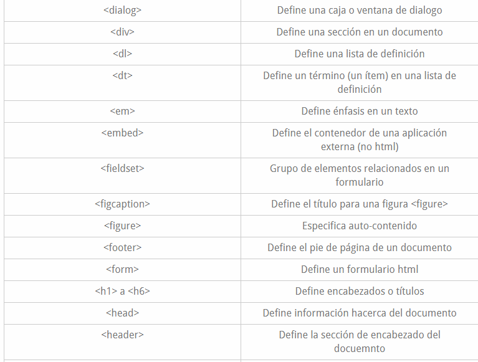Select the <figcaption> tag name
The width and height of the screenshot is (478, 362).
[x=122, y=204]
